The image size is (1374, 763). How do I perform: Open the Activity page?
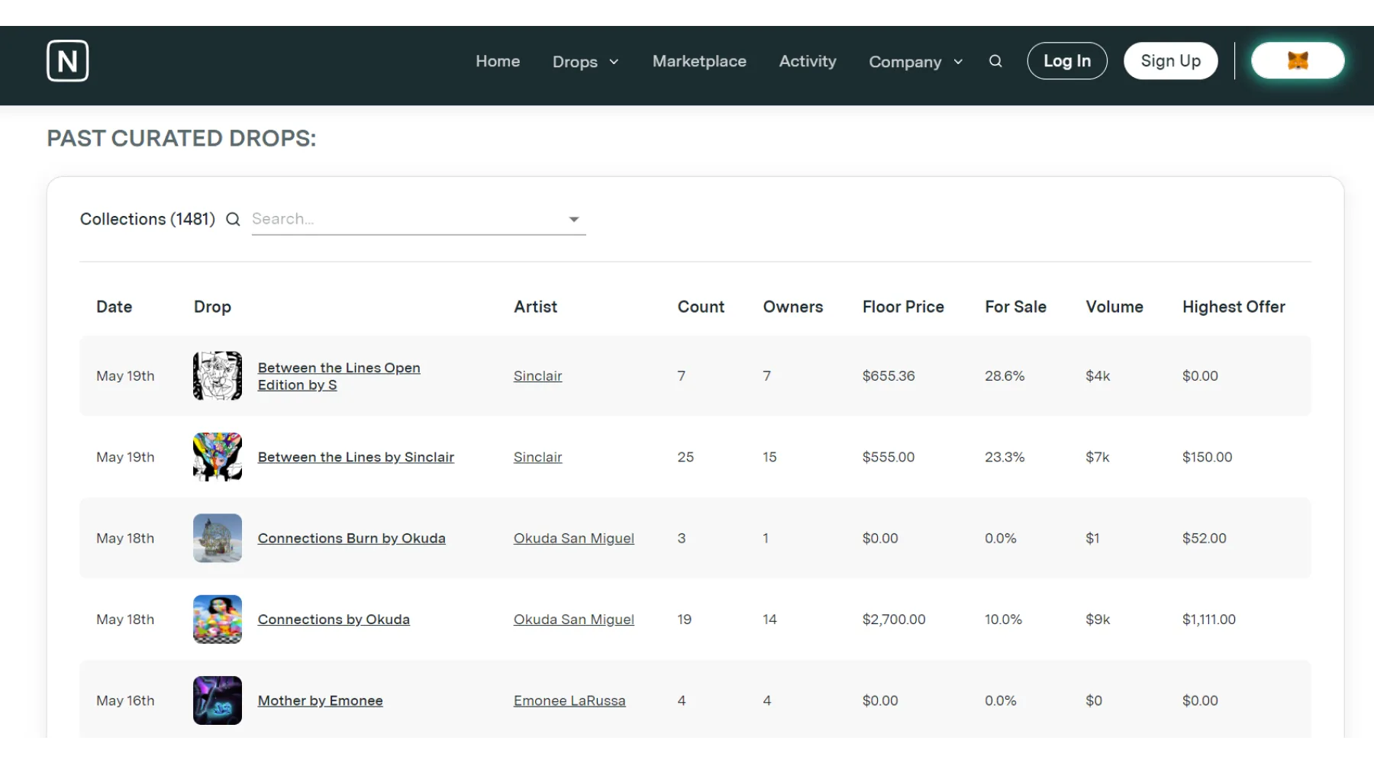[x=808, y=61]
